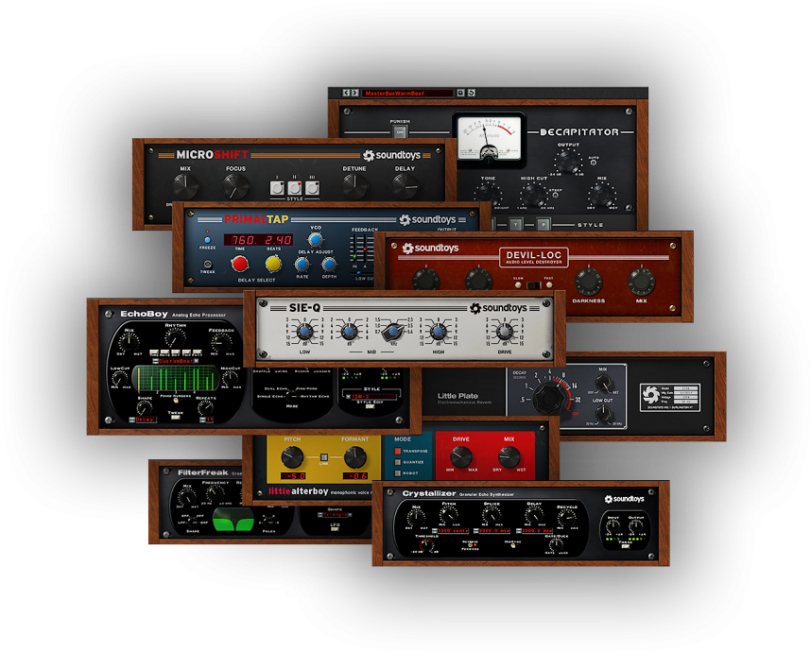Click the Sie-Q High knob
Image resolution: width=811 pixels, height=652 pixels.
click(x=438, y=332)
